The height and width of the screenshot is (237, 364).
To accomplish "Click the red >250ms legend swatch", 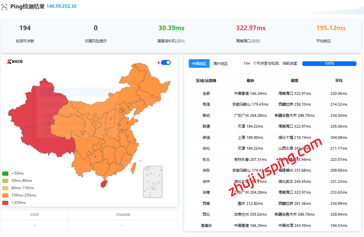I will coord(5,202).
